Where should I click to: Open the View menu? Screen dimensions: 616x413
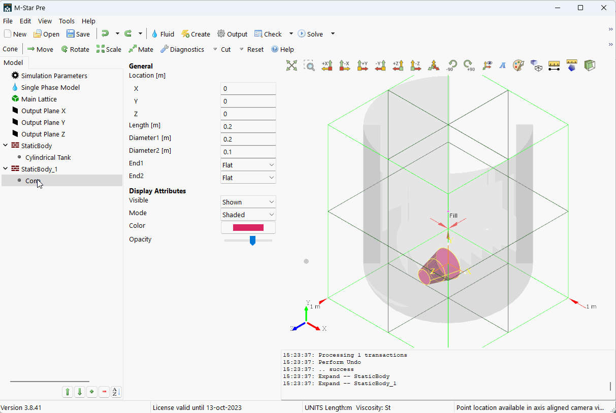pyautogui.click(x=45, y=21)
